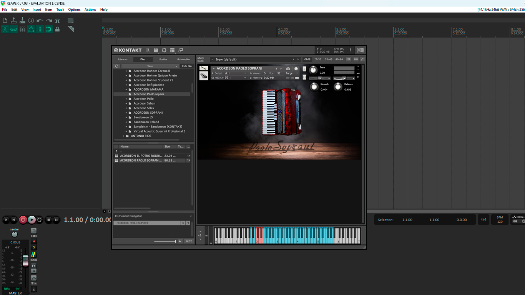Toggle the metronome icon in toolbar
The image size is (525, 295).
(x=57, y=20)
